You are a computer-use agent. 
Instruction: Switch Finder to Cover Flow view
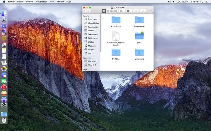click(x=116, y=11)
